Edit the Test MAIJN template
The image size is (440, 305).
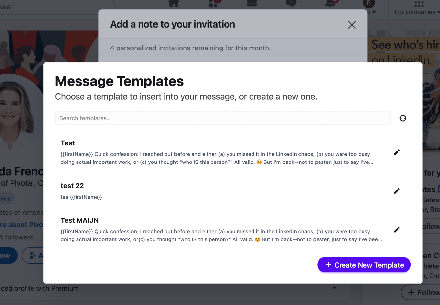[x=396, y=229]
